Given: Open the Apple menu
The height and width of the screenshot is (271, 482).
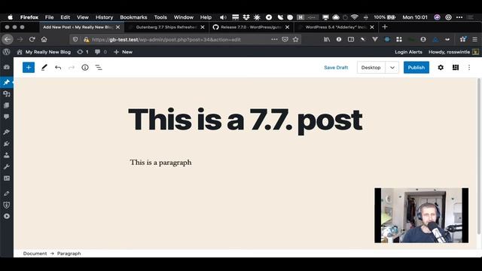Looking at the screenshot, I should 10,17.
